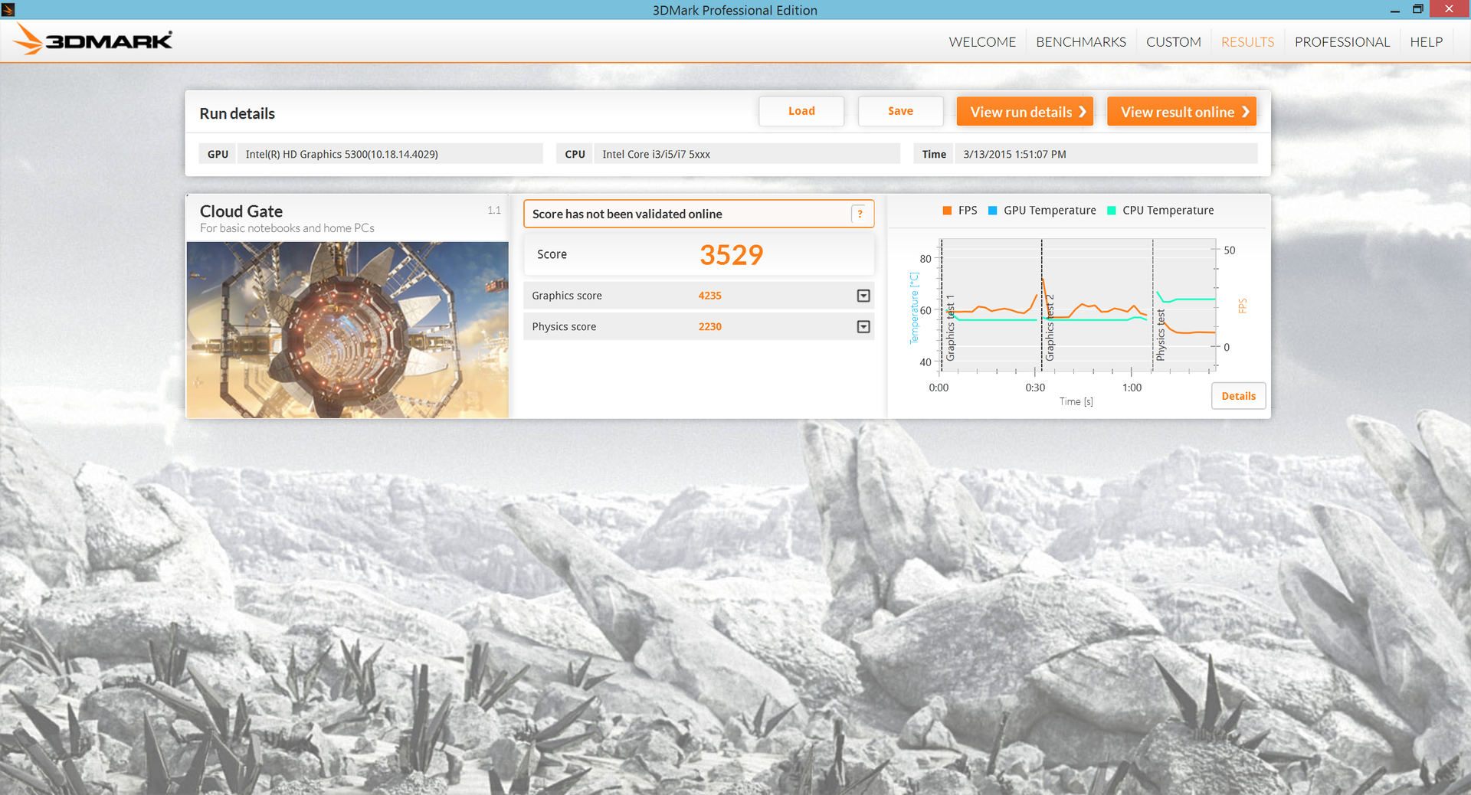Open View run details

1025,112
